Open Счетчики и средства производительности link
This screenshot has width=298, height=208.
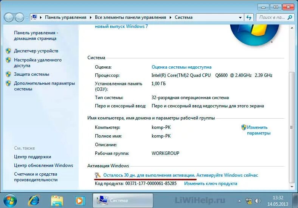(x=36, y=177)
